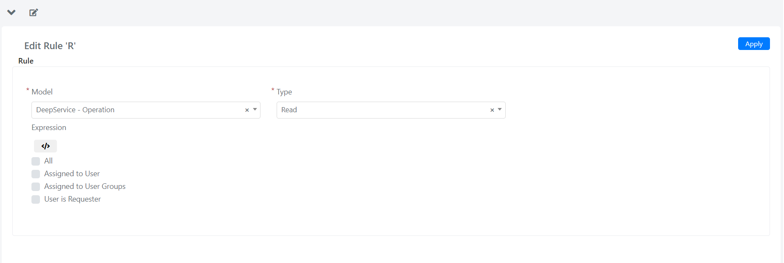The image size is (784, 263).
Task: Clear the Read type with the x icon
Action: click(492, 110)
